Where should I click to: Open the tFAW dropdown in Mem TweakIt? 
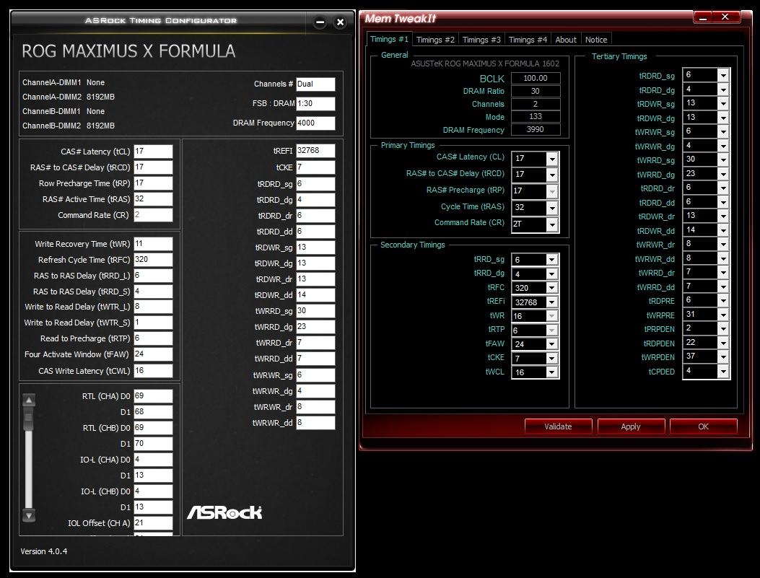point(551,344)
